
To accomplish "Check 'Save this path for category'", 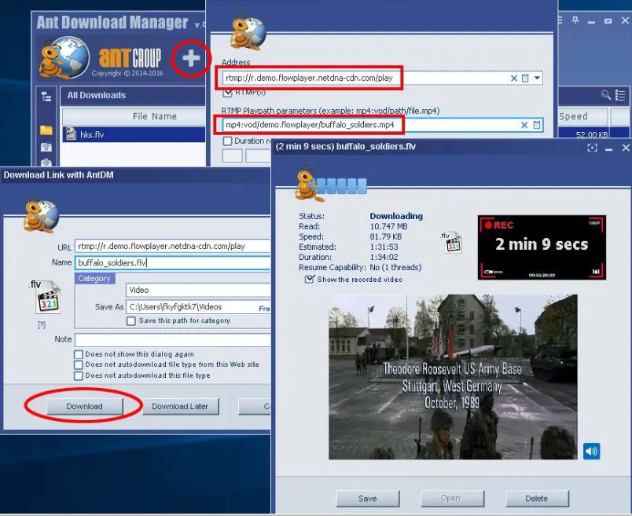I will point(131,321).
